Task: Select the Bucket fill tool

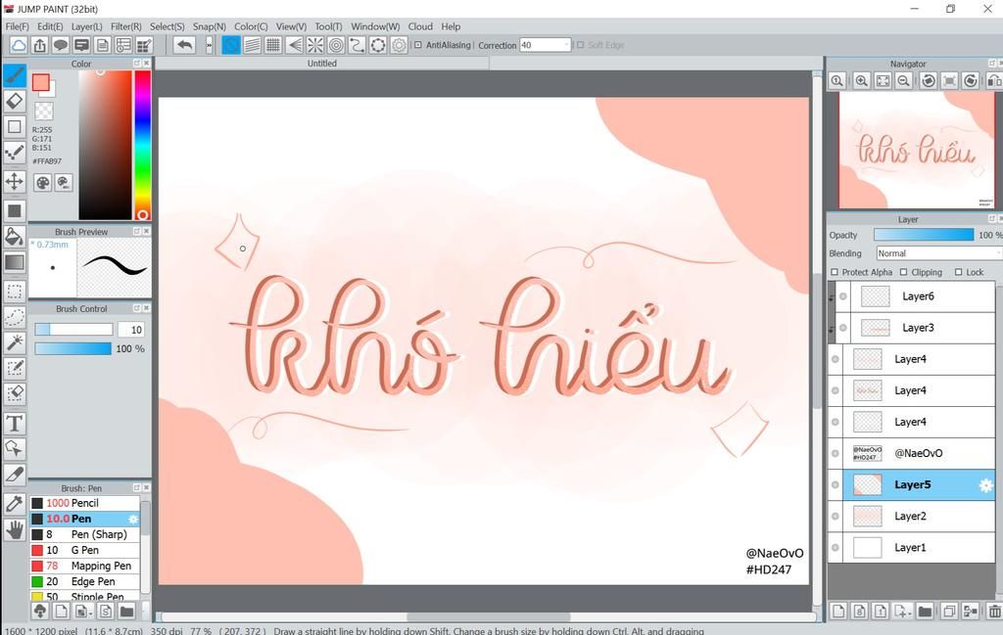Action: point(15,237)
